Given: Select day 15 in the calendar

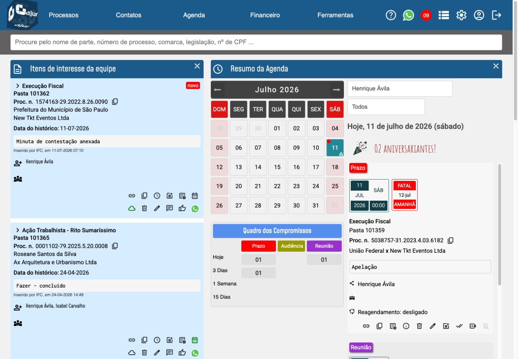Looking at the screenshot, I should [x=277, y=167].
